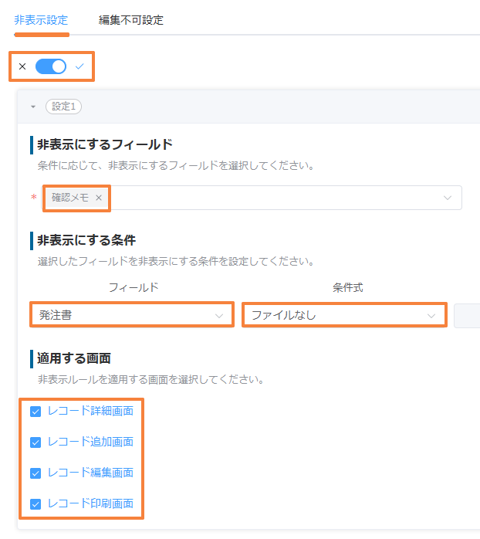The width and height of the screenshot is (480, 539).
Task: Click the 条件式 column label
Action: (x=348, y=287)
